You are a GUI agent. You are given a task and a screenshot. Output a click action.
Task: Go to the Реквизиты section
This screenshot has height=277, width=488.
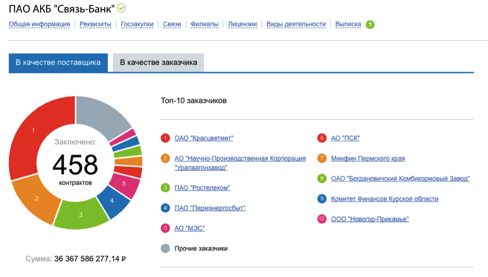click(95, 24)
